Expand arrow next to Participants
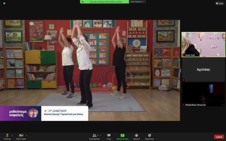This screenshot has height=141, width=226. [x=101, y=135]
